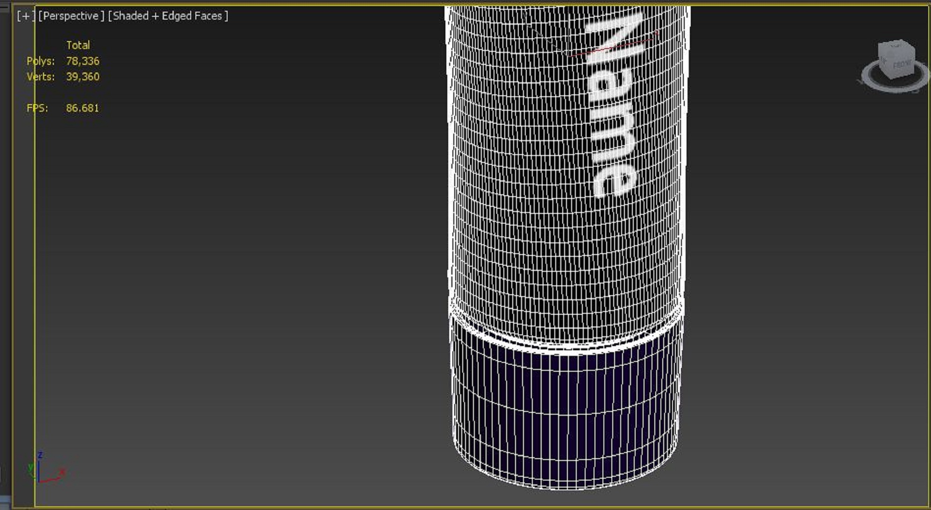This screenshot has width=931, height=510.
Task: Click the left side face of the ViewCube
Action: pos(882,61)
